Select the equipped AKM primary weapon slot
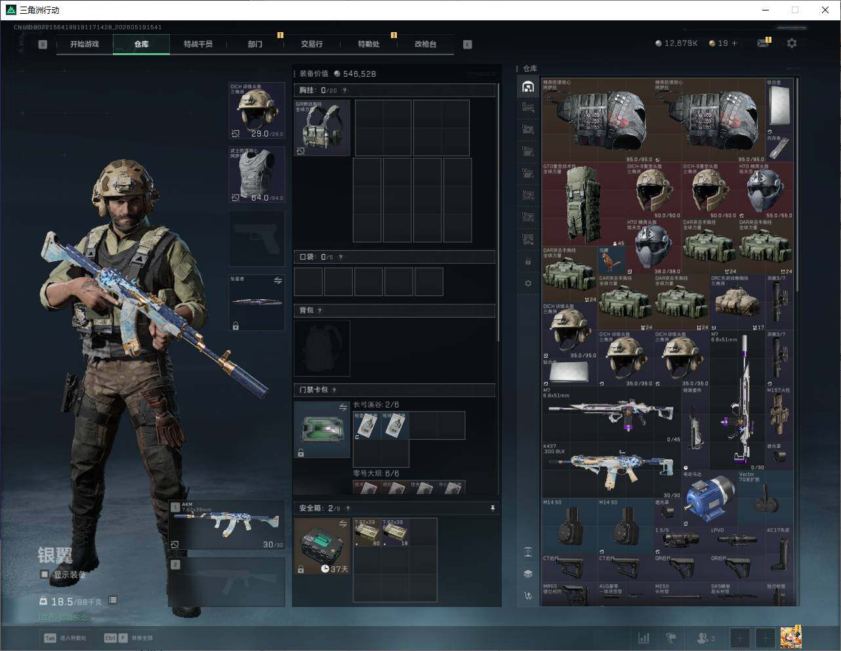 click(227, 526)
